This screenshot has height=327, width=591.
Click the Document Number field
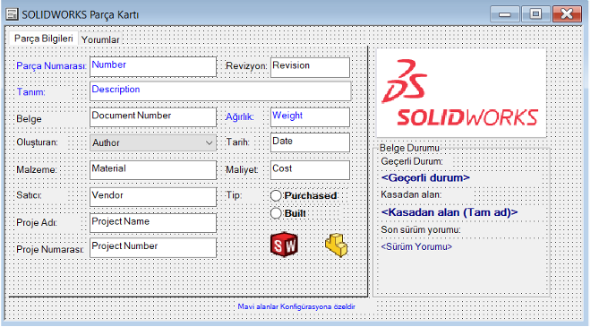pos(153,117)
